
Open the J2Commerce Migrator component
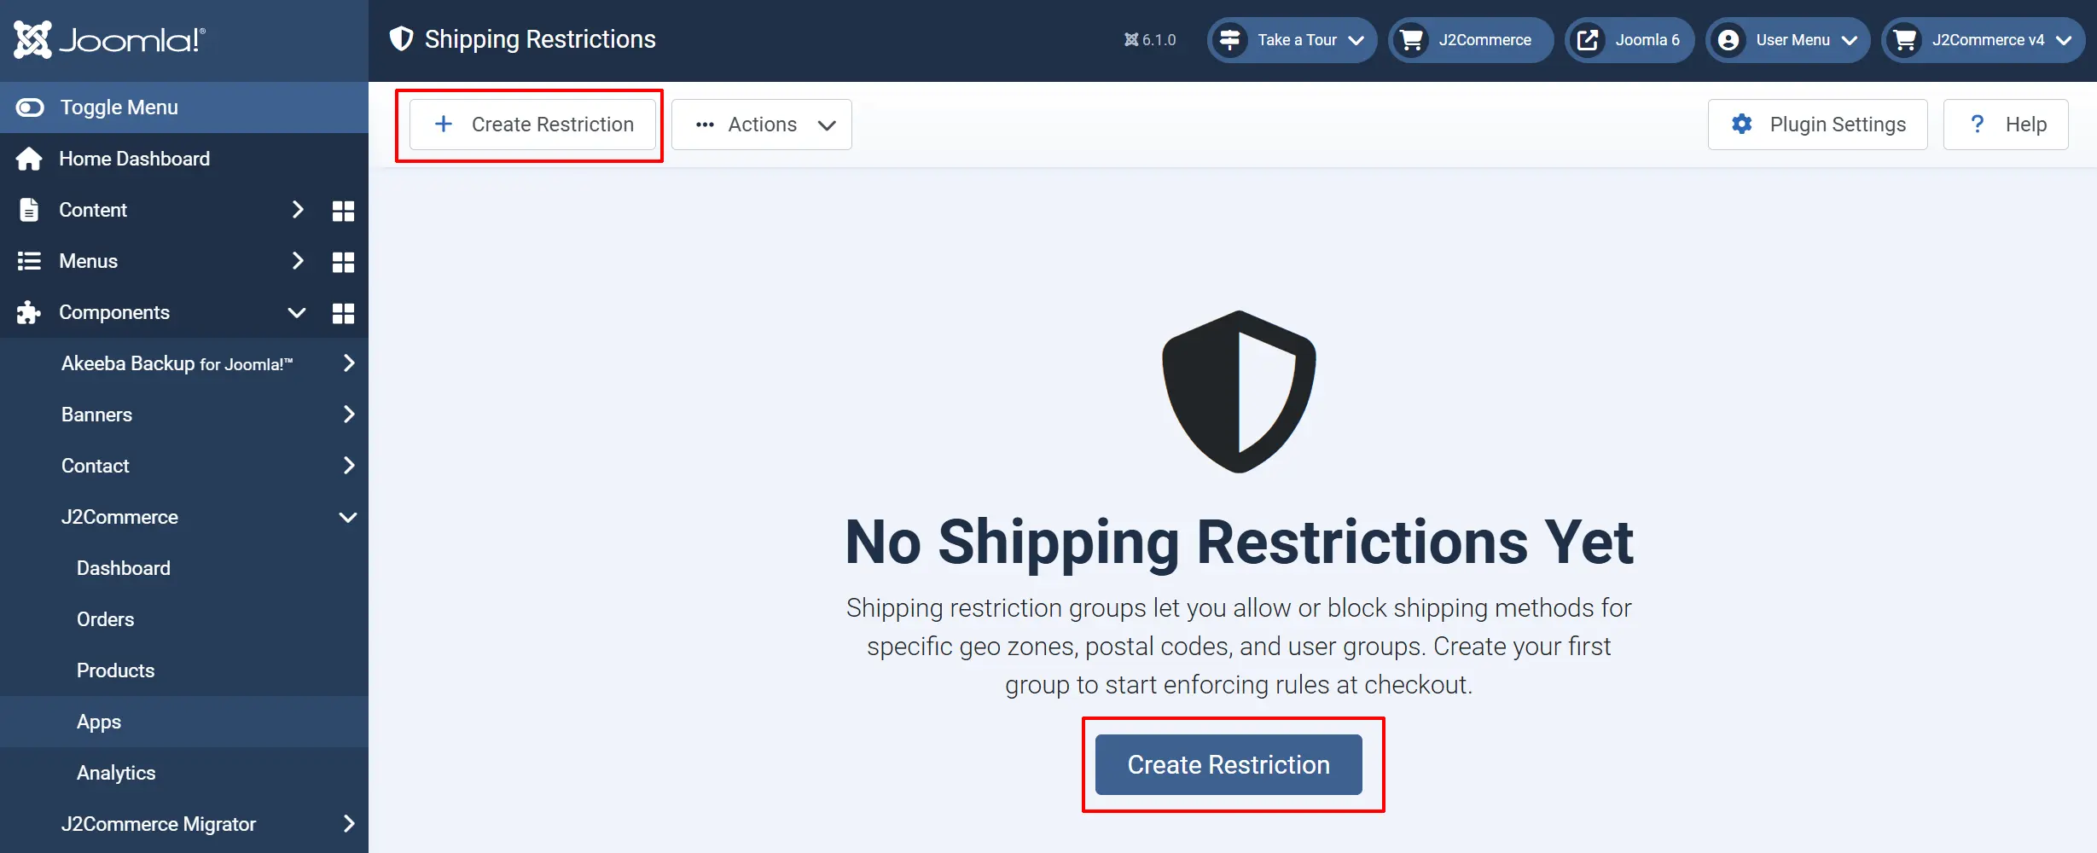coord(159,824)
